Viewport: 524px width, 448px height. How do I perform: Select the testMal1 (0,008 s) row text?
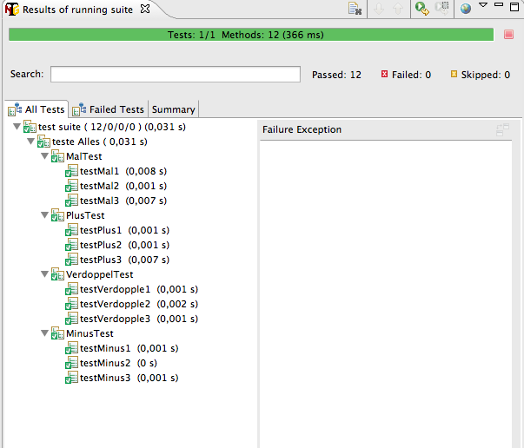pos(123,171)
